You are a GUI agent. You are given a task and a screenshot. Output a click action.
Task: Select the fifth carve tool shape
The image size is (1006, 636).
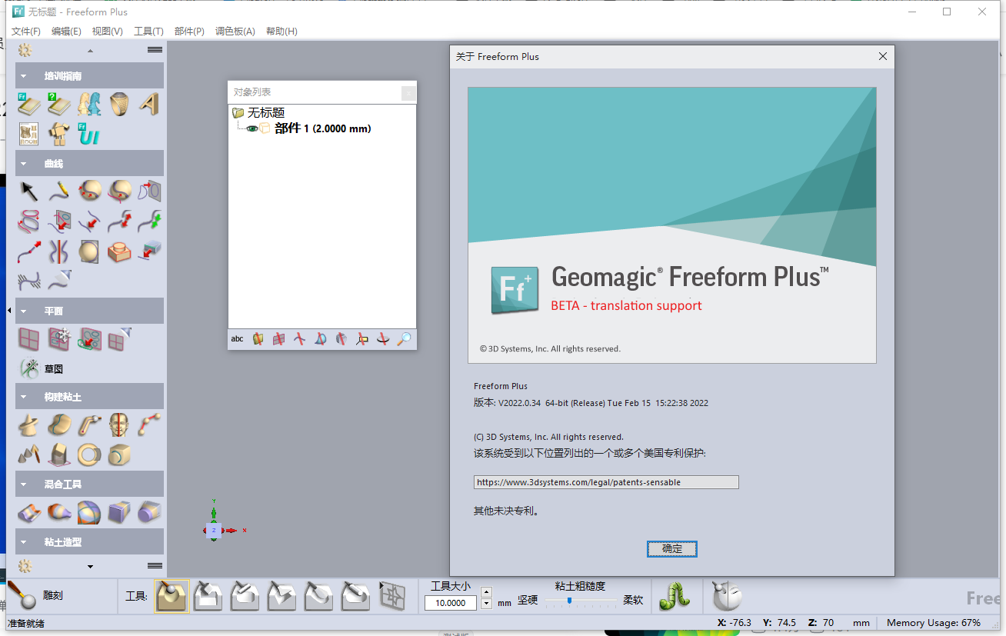319,596
